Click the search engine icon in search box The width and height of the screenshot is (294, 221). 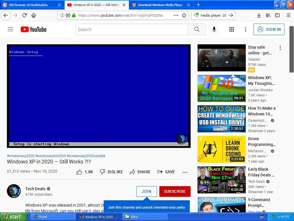[196, 15]
